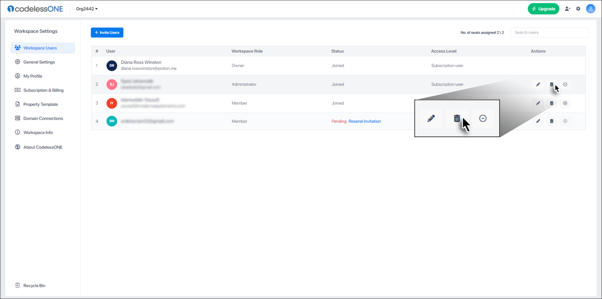Click the settings gear icon in the top bar
The width and height of the screenshot is (602, 299).
(578, 8)
